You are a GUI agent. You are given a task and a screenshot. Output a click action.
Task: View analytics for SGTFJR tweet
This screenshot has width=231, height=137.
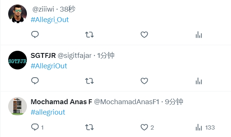coord(199,81)
